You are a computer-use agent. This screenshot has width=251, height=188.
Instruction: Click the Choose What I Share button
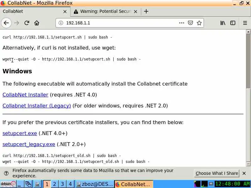216,173
